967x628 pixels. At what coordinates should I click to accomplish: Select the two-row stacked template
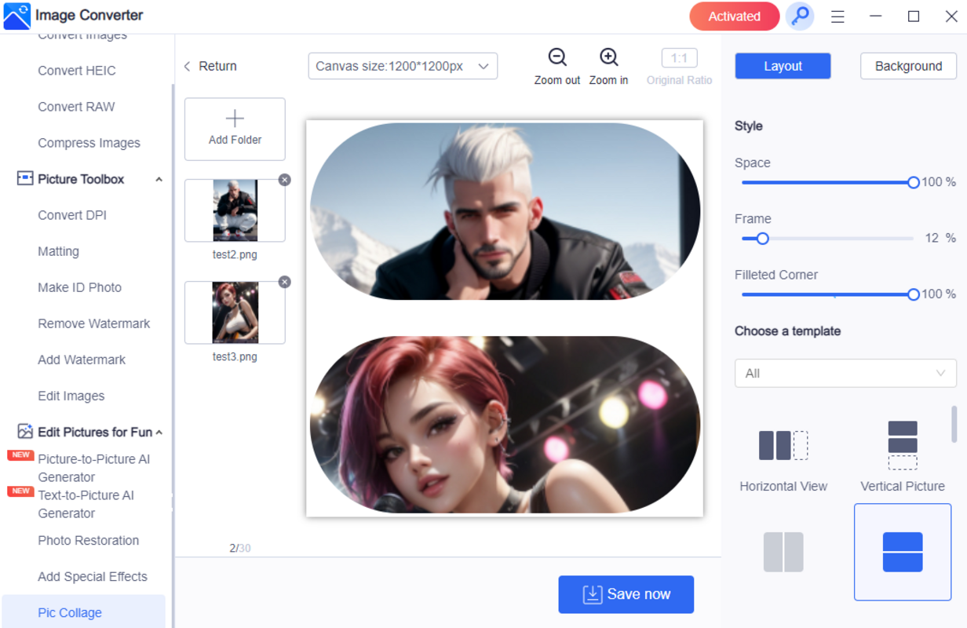click(x=903, y=552)
